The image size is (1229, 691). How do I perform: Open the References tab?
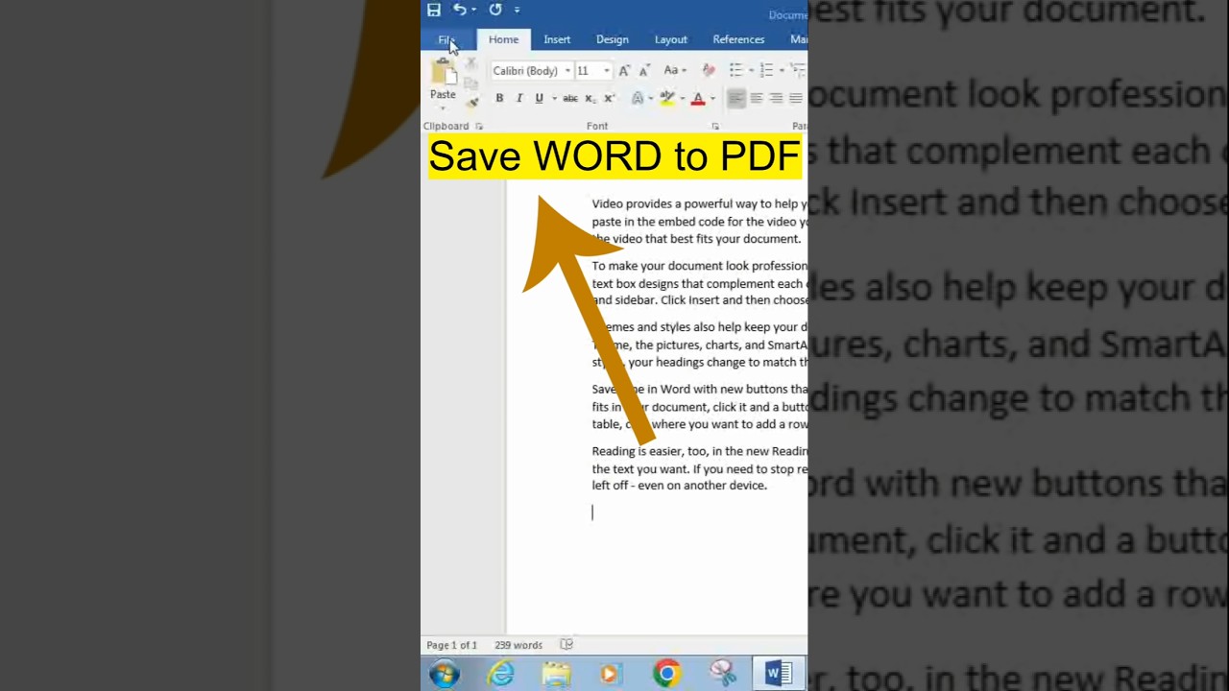(x=738, y=39)
